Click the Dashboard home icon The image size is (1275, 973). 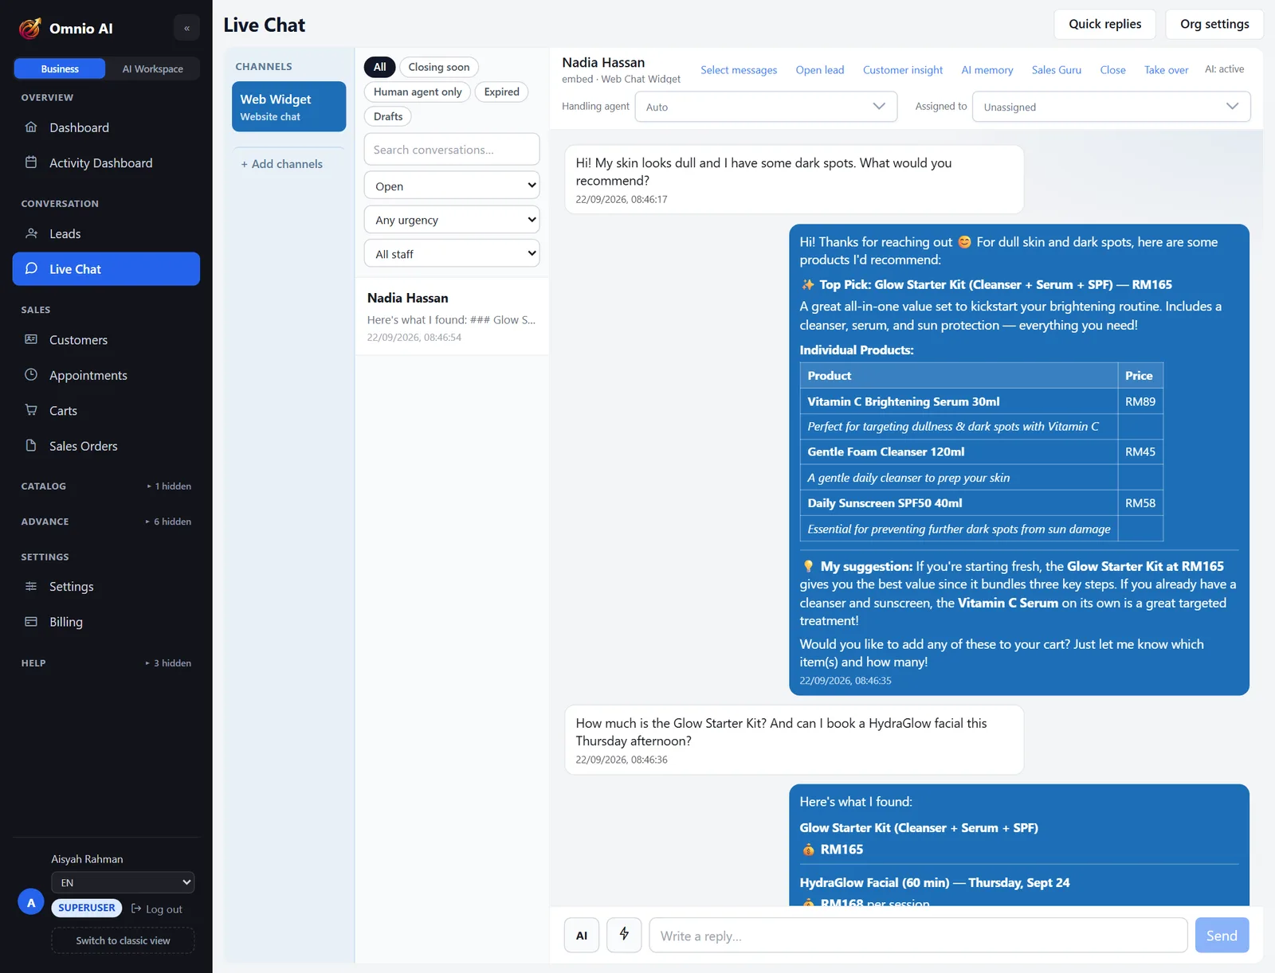[x=31, y=127]
